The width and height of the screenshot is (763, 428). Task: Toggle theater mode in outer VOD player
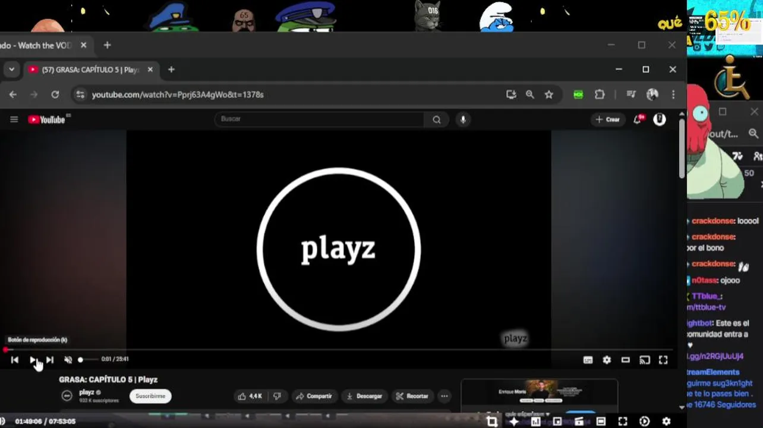coord(601,421)
